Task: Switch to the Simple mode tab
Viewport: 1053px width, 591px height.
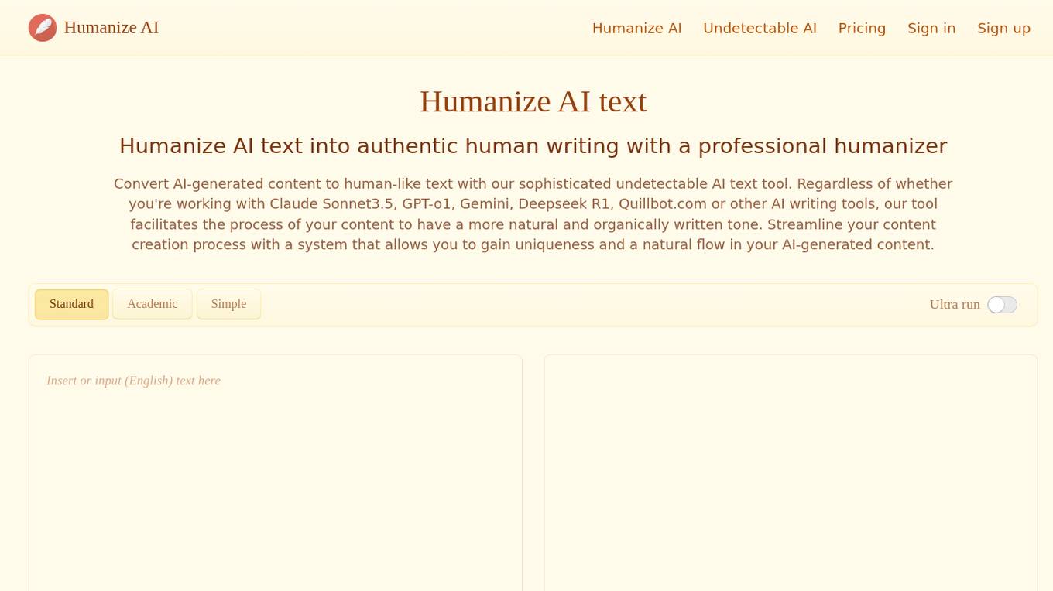Action: coord(228,304)
